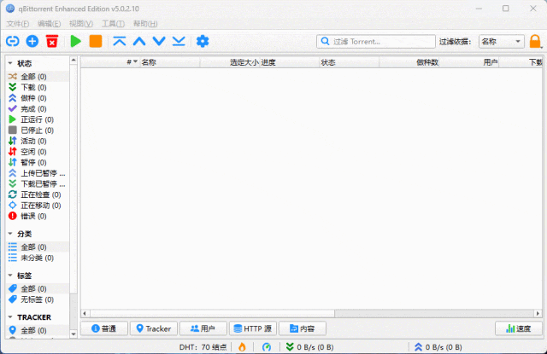
Task: Select the 正运行 (0) status filter
Action: (38, 119)
